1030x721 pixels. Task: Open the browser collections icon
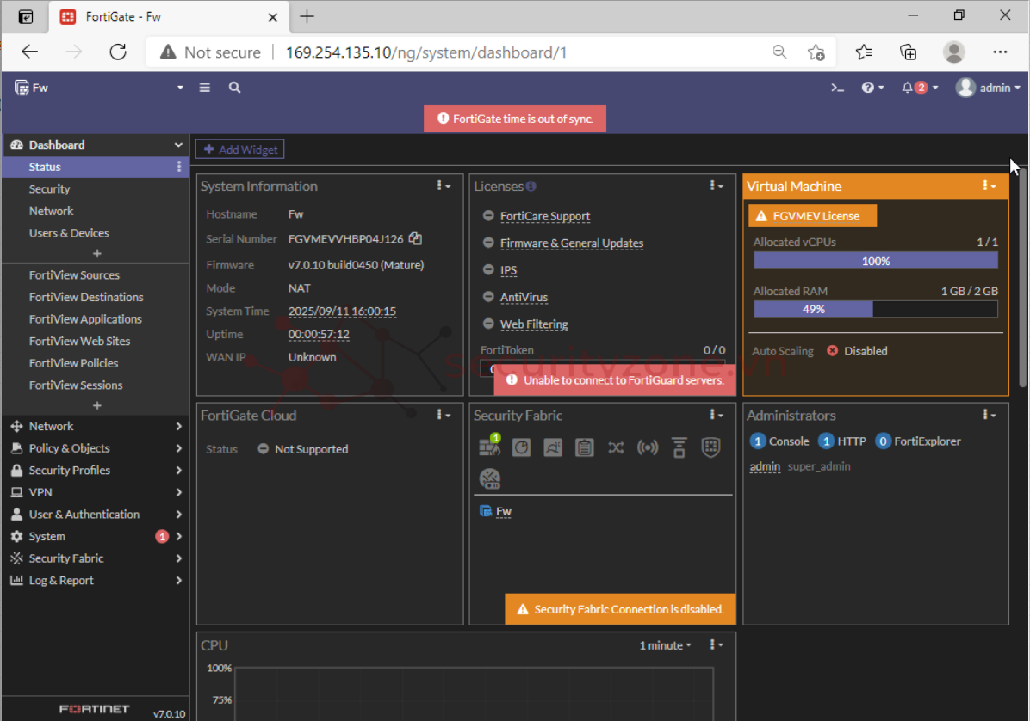point(908,52)
